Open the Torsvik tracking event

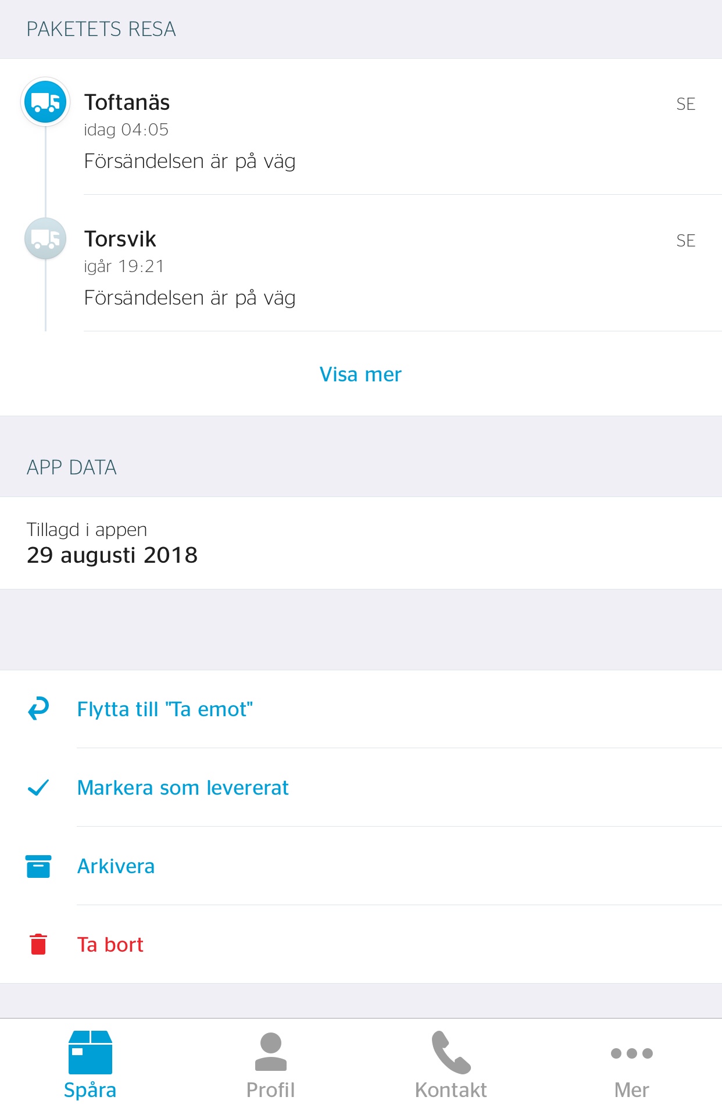(x=361, y=263)
